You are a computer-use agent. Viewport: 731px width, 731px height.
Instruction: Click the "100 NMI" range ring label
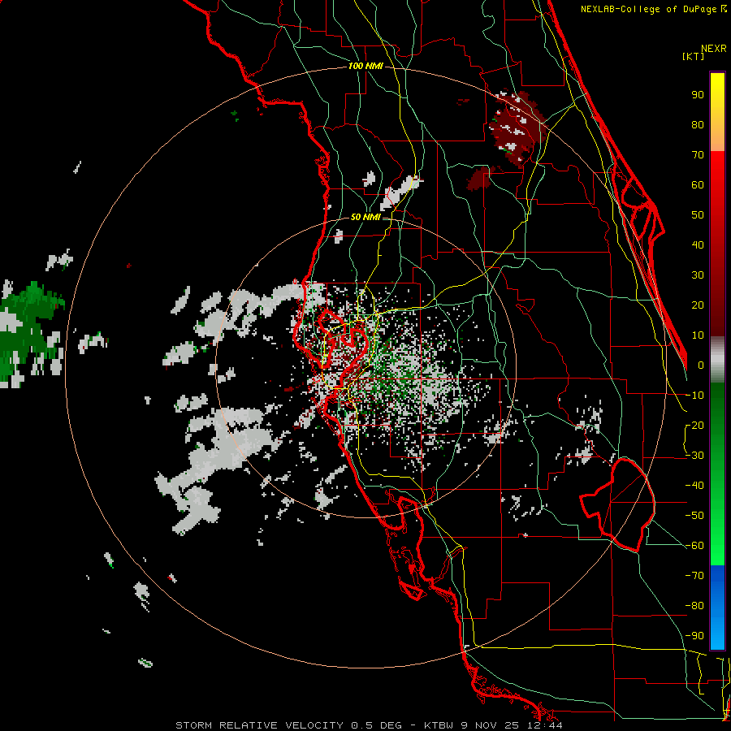coord(365,67)
